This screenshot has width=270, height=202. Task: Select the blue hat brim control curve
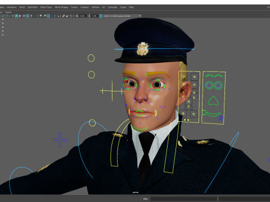154,49
